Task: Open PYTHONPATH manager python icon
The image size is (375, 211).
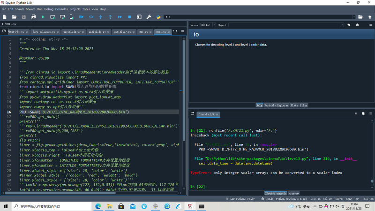Action: (x=158, y=17)
